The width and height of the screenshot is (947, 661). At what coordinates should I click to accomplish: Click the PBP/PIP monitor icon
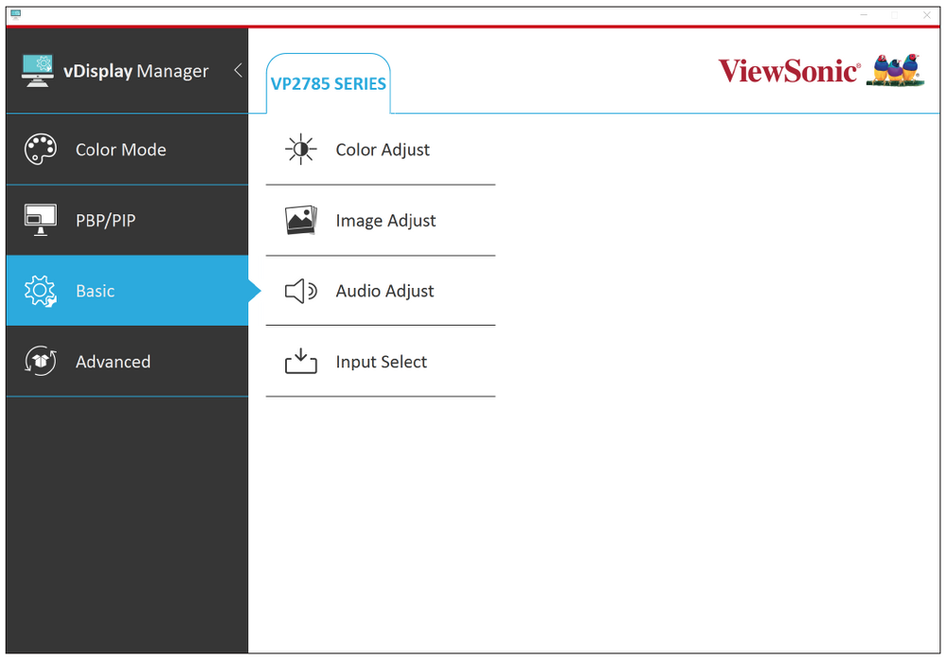(41, 220)
